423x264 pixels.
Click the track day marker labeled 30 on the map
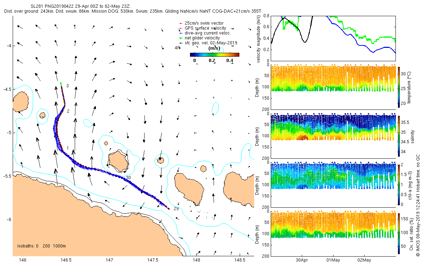pos(128,178)
